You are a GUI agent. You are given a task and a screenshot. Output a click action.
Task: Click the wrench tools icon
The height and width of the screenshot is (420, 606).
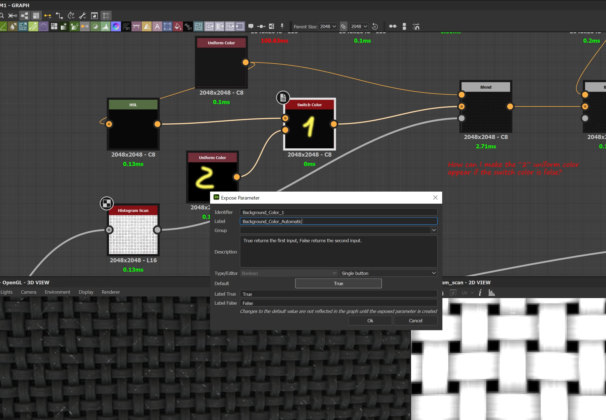coord(82,16)
